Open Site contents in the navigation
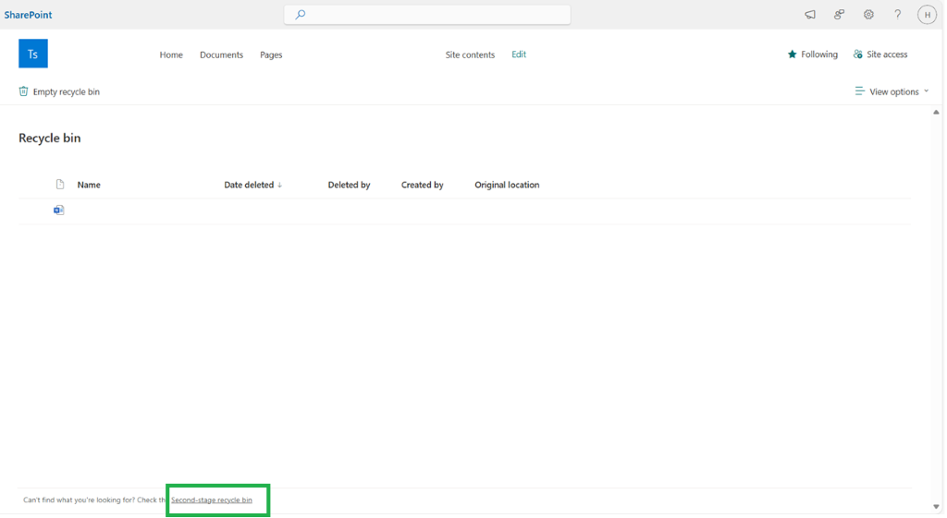 470,54
